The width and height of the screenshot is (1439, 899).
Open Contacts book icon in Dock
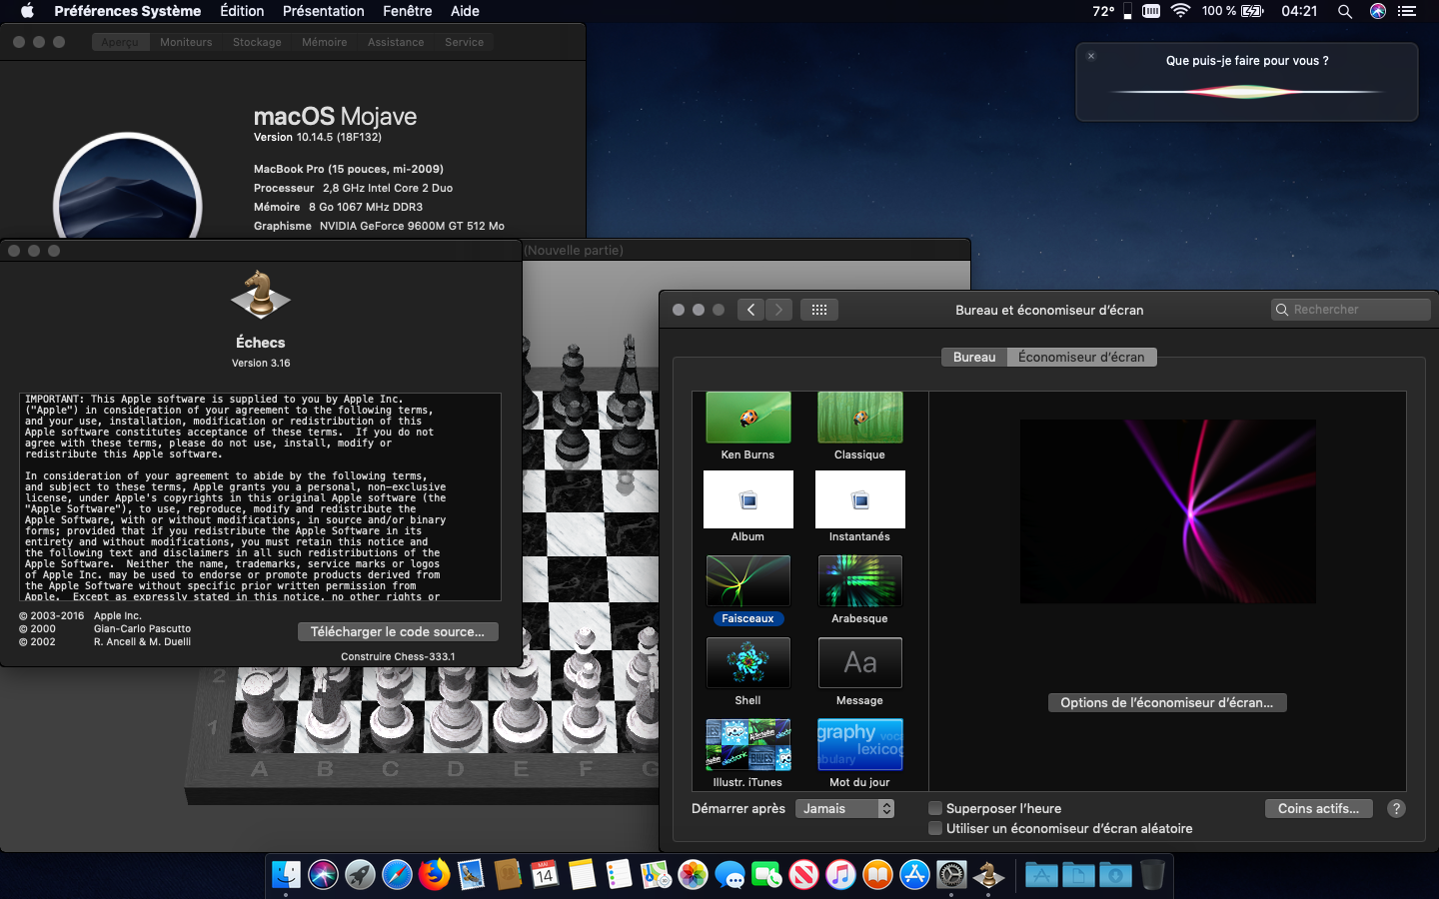508,875
